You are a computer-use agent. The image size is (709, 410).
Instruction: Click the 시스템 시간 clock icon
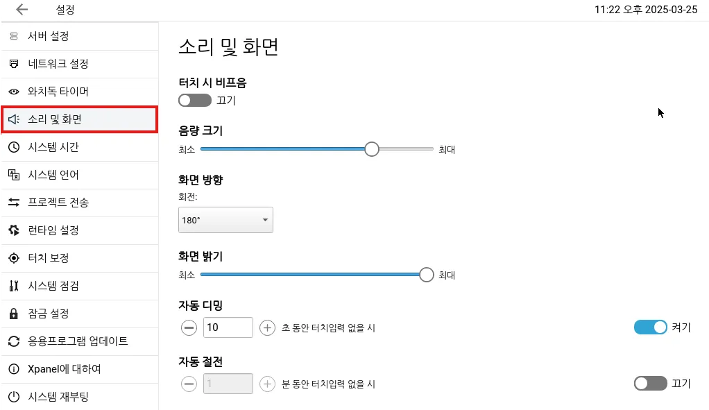(14, 147)
